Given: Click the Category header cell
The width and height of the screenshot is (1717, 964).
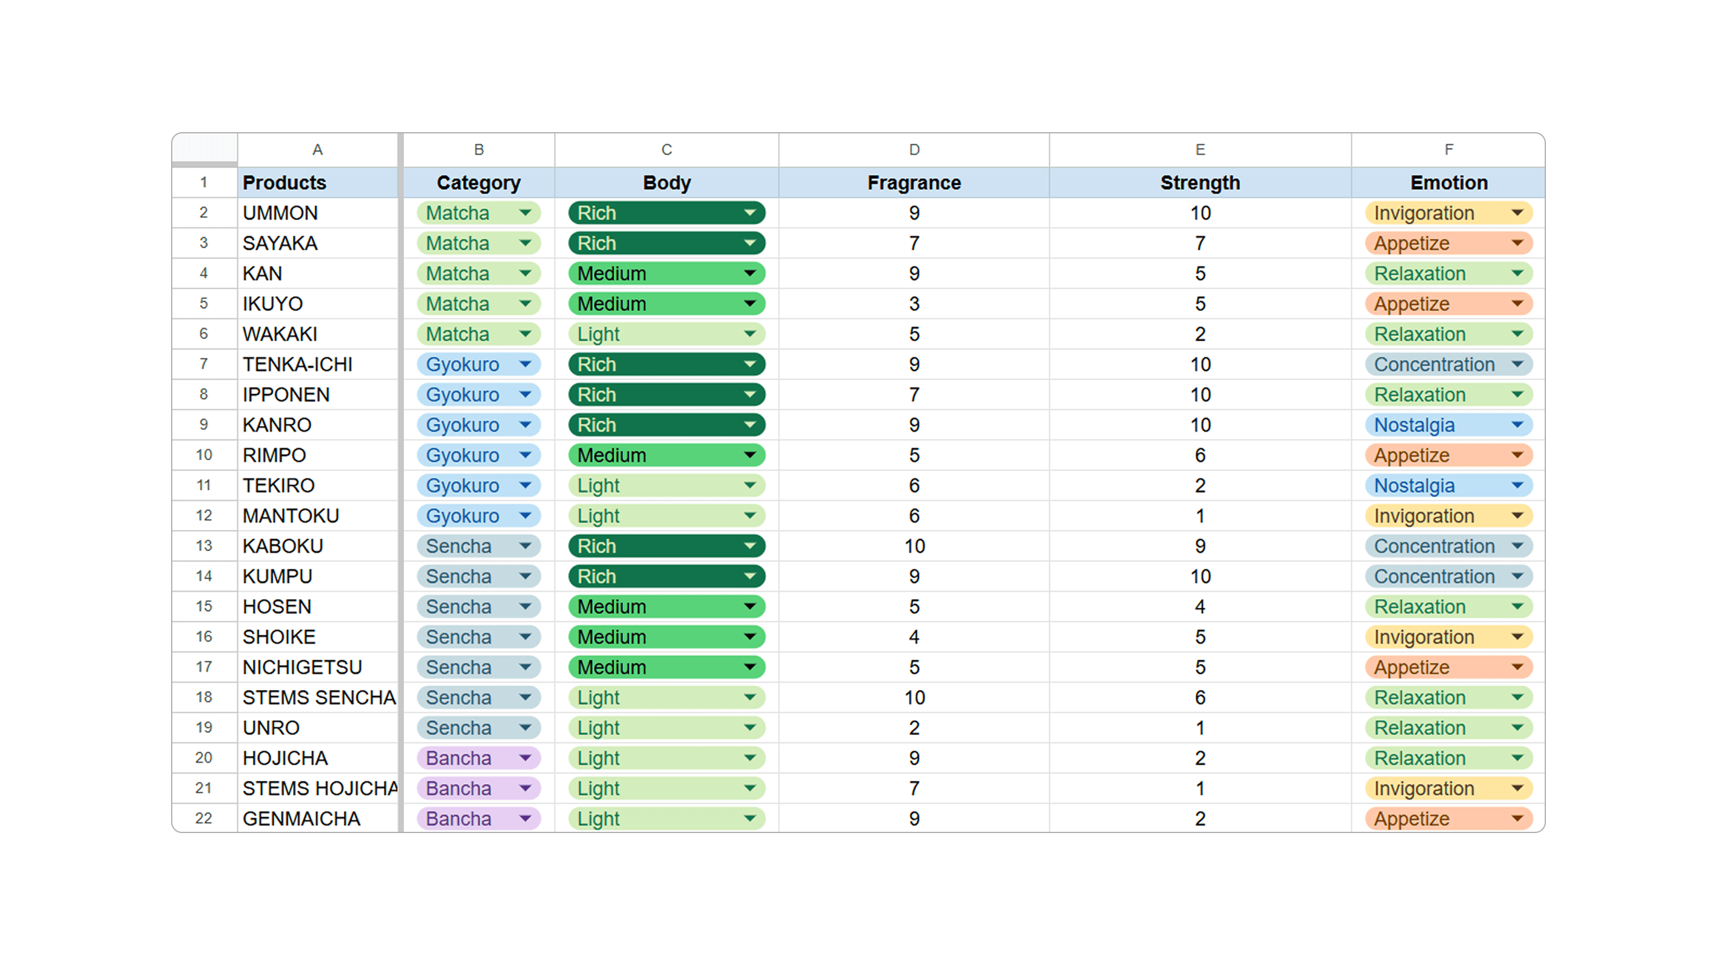Looking at the screenshot, I should (x=479, y=182).
